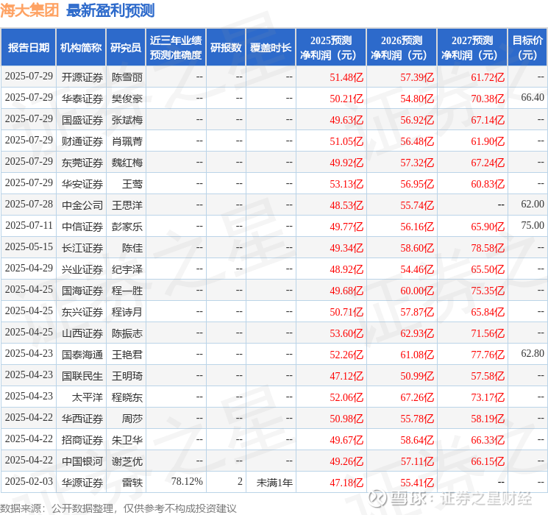Click the 2025-02-03 report date
548x515 pixels.
tap(29, 481)
